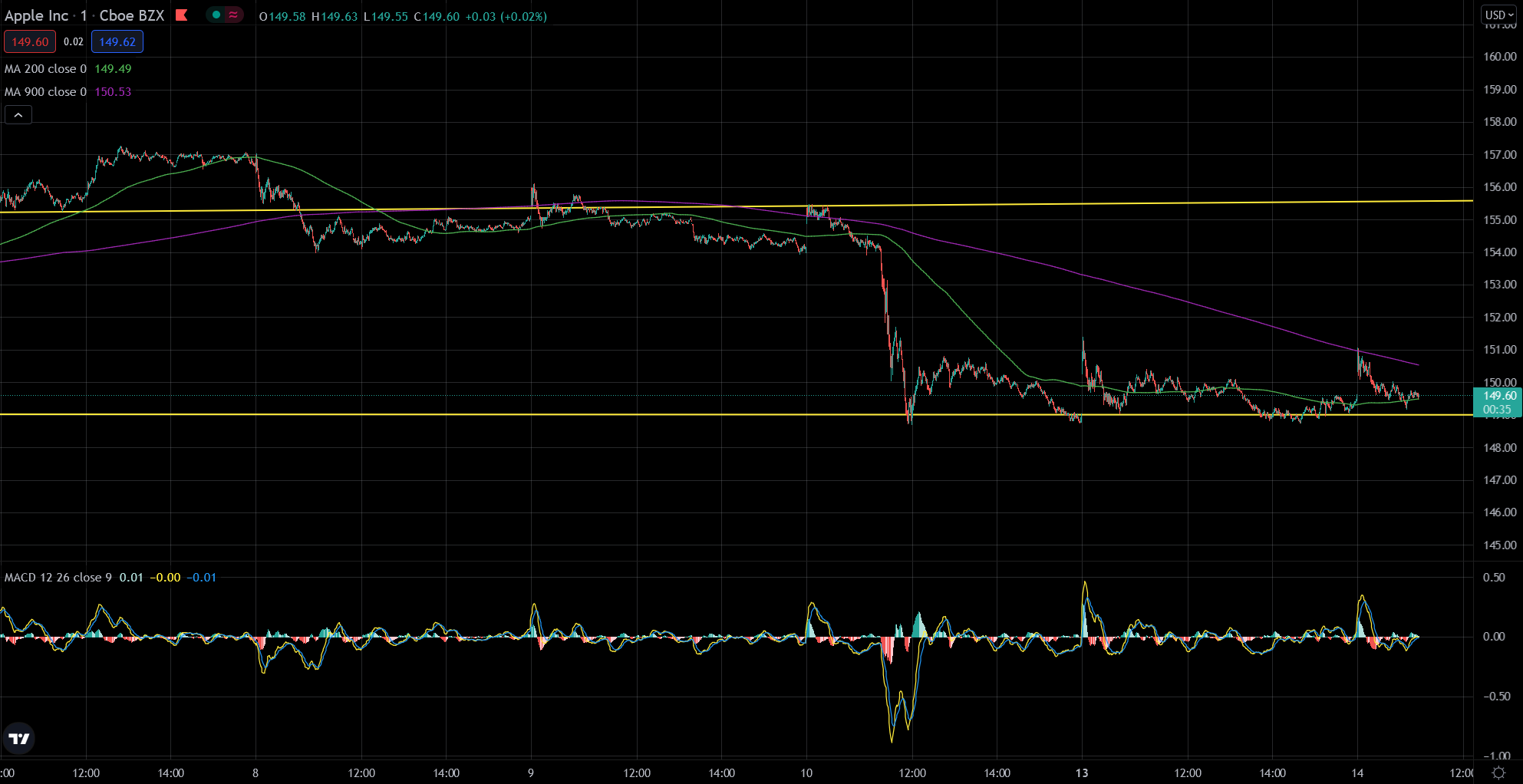
Task: Open the TradingView logo at bottom left
Action: pyautogui.click(x=18, y=738)
